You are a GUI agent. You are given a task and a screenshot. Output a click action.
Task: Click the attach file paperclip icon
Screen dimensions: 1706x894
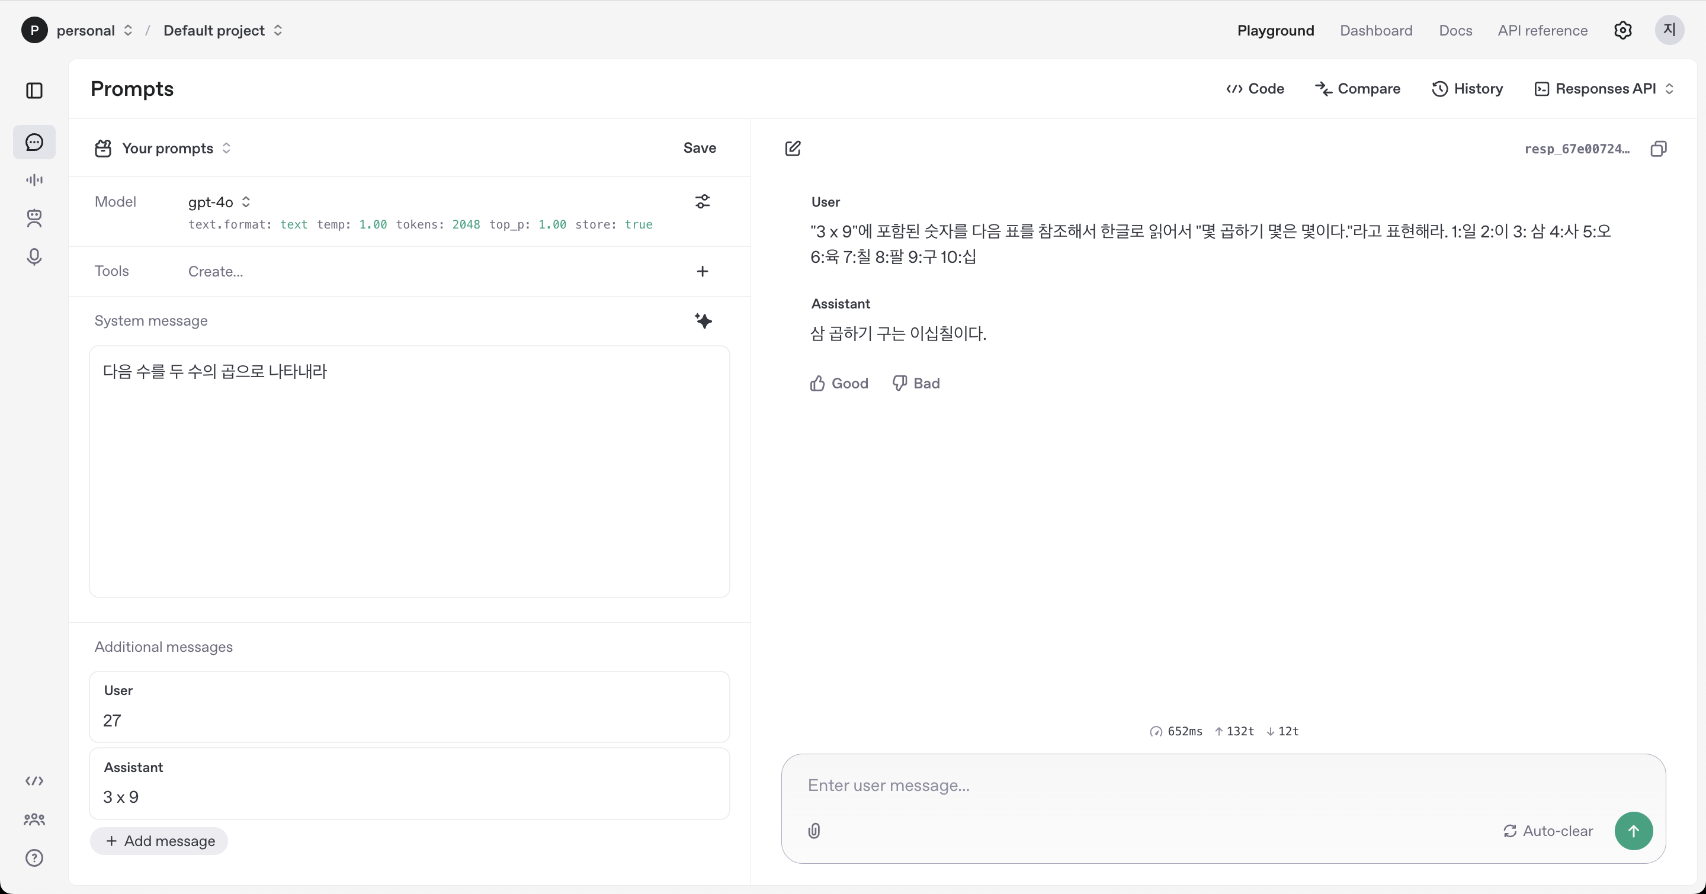coord(814,831)
